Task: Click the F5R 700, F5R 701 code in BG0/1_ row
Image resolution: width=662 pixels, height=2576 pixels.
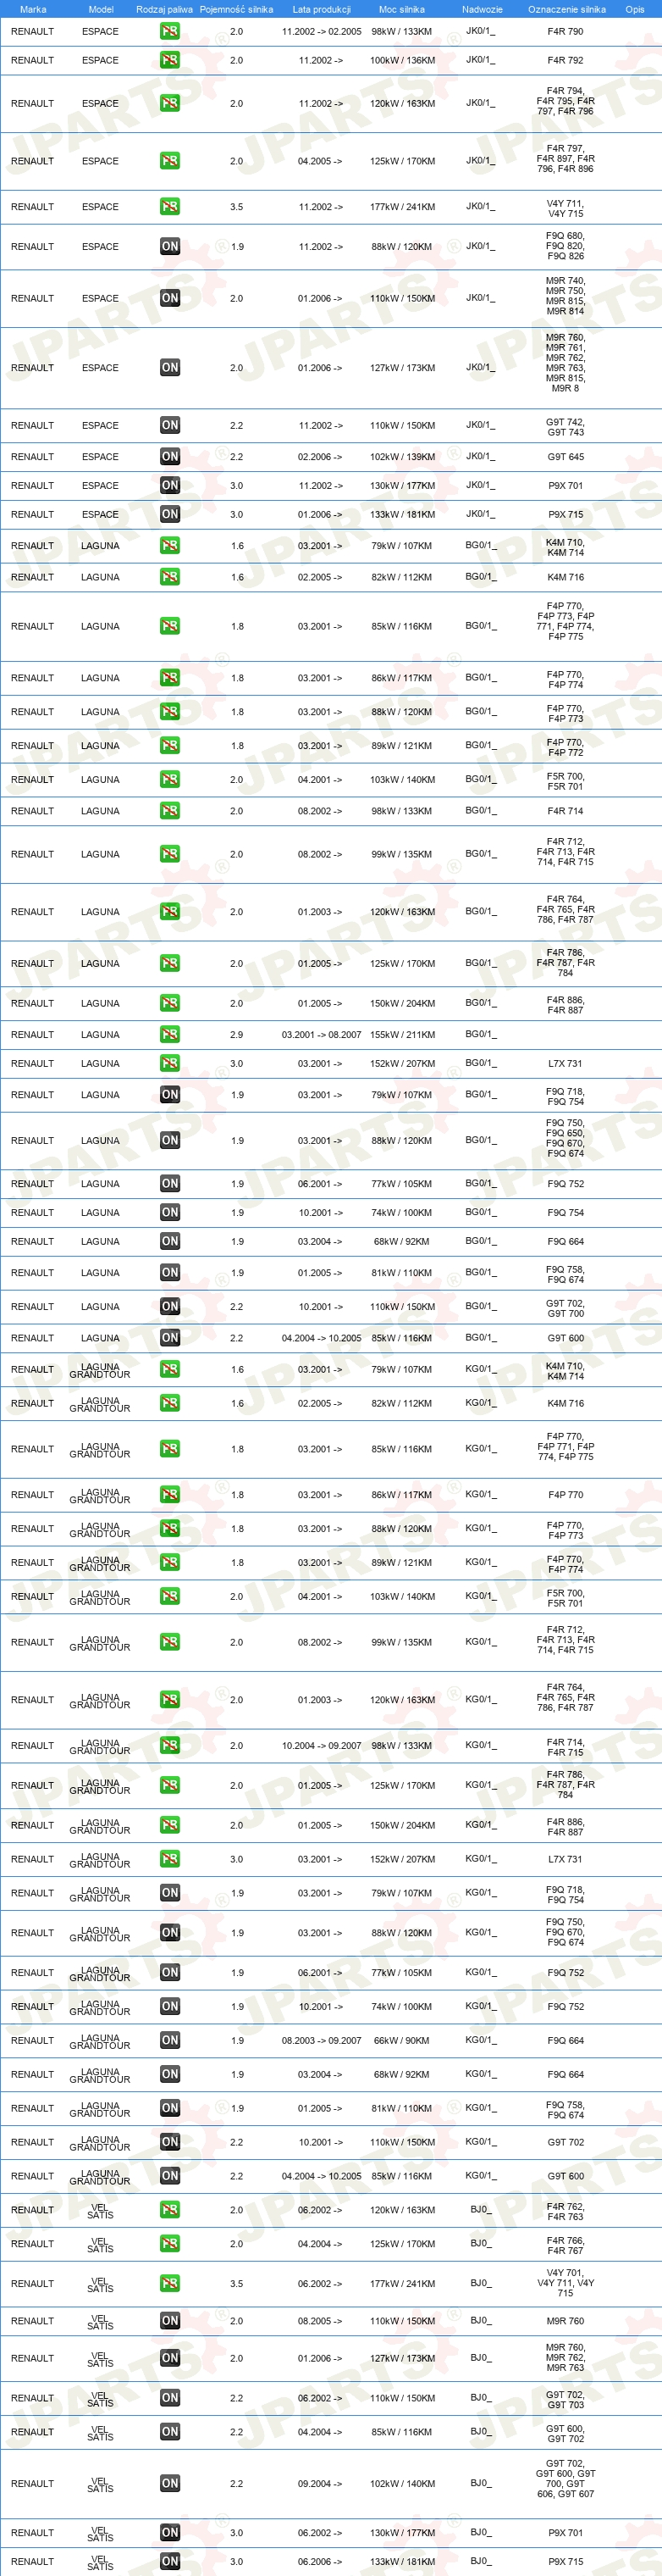Action: [x=565, y=781]
